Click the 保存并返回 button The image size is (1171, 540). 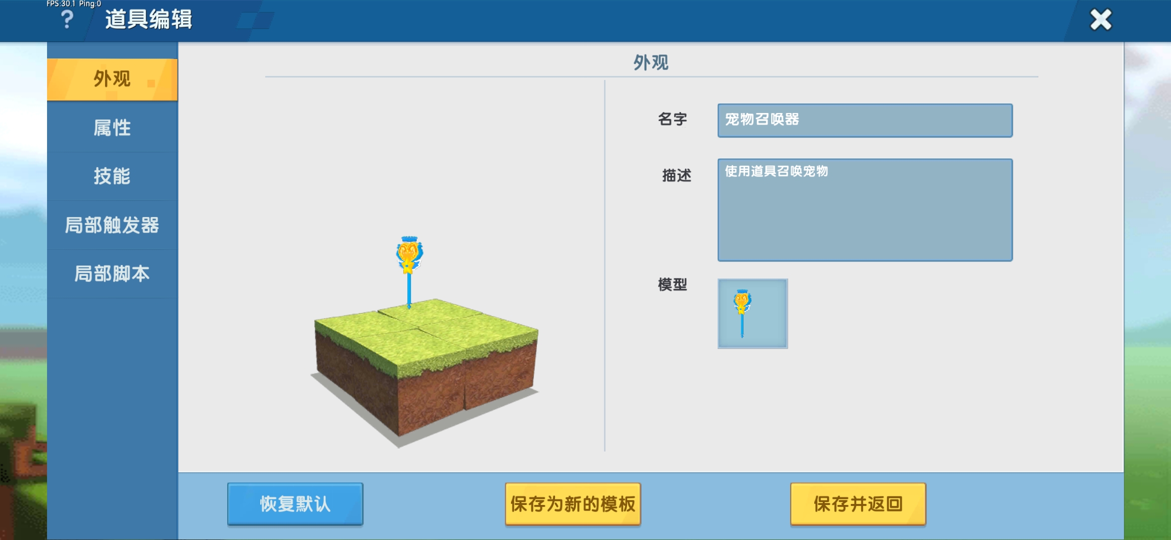click(858, 503)
